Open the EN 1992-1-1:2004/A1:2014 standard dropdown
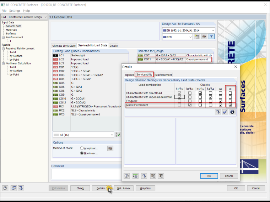The width and height of the screenshot is (270, 202). [189, 30]
